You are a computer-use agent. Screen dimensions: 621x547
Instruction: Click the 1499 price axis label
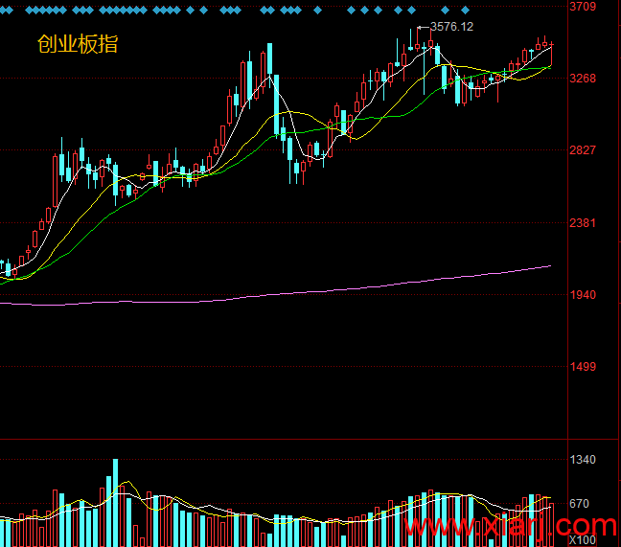point(583,366)
